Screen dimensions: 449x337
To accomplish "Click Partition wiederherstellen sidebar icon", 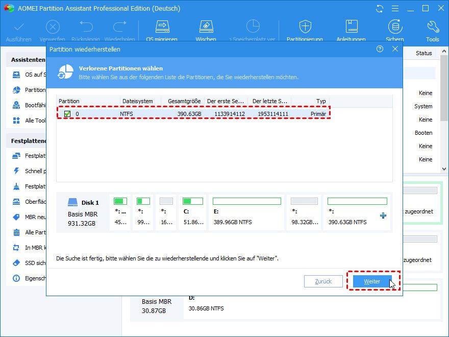I will coord(16,90).
